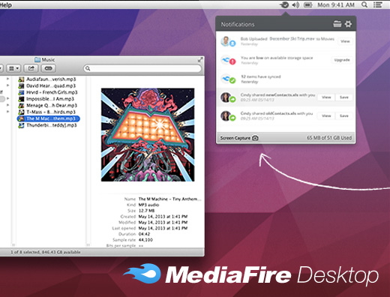Viewport: 390px width, 297px height.
Task: Click the Impossible file thumbnail icon
Action: coord(21,99)
